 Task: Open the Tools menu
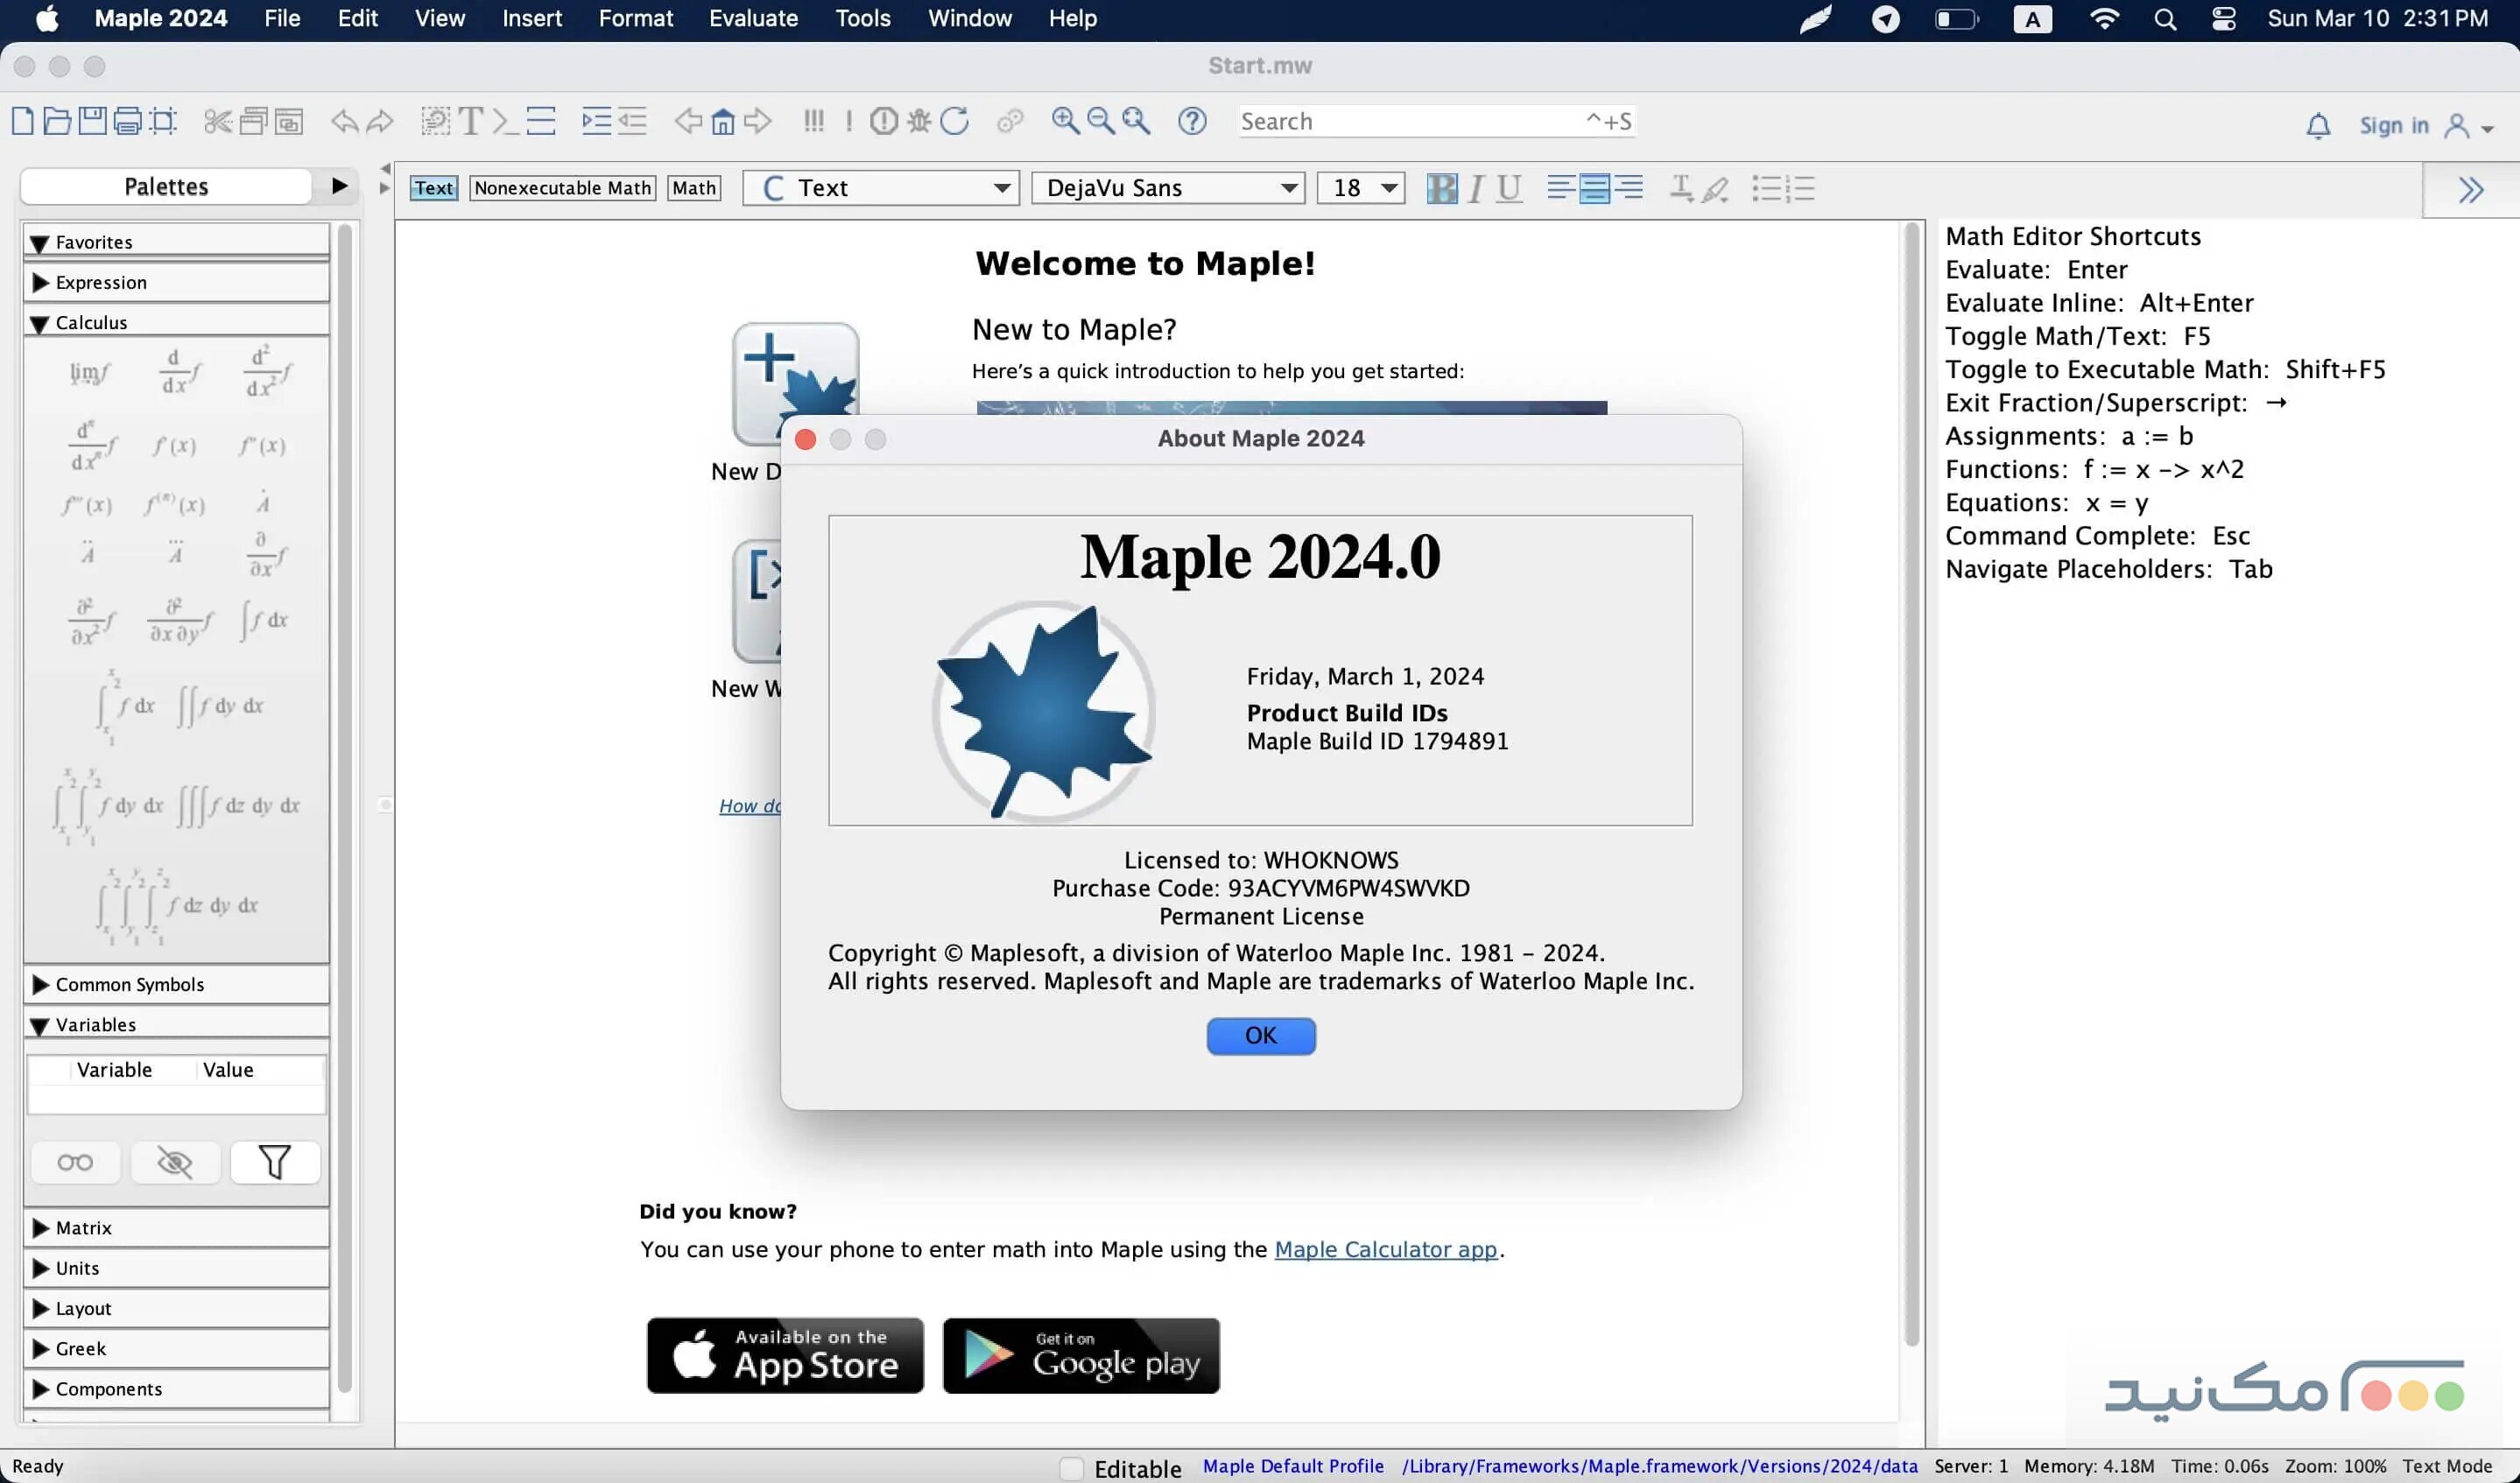click(862, 18)
